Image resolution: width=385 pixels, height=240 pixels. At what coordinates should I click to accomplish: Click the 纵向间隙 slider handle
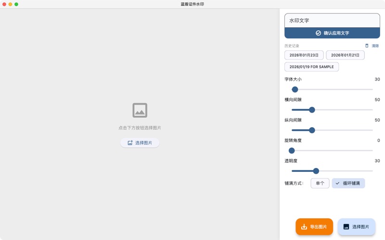pyautogui.click(x=312, y=130)
